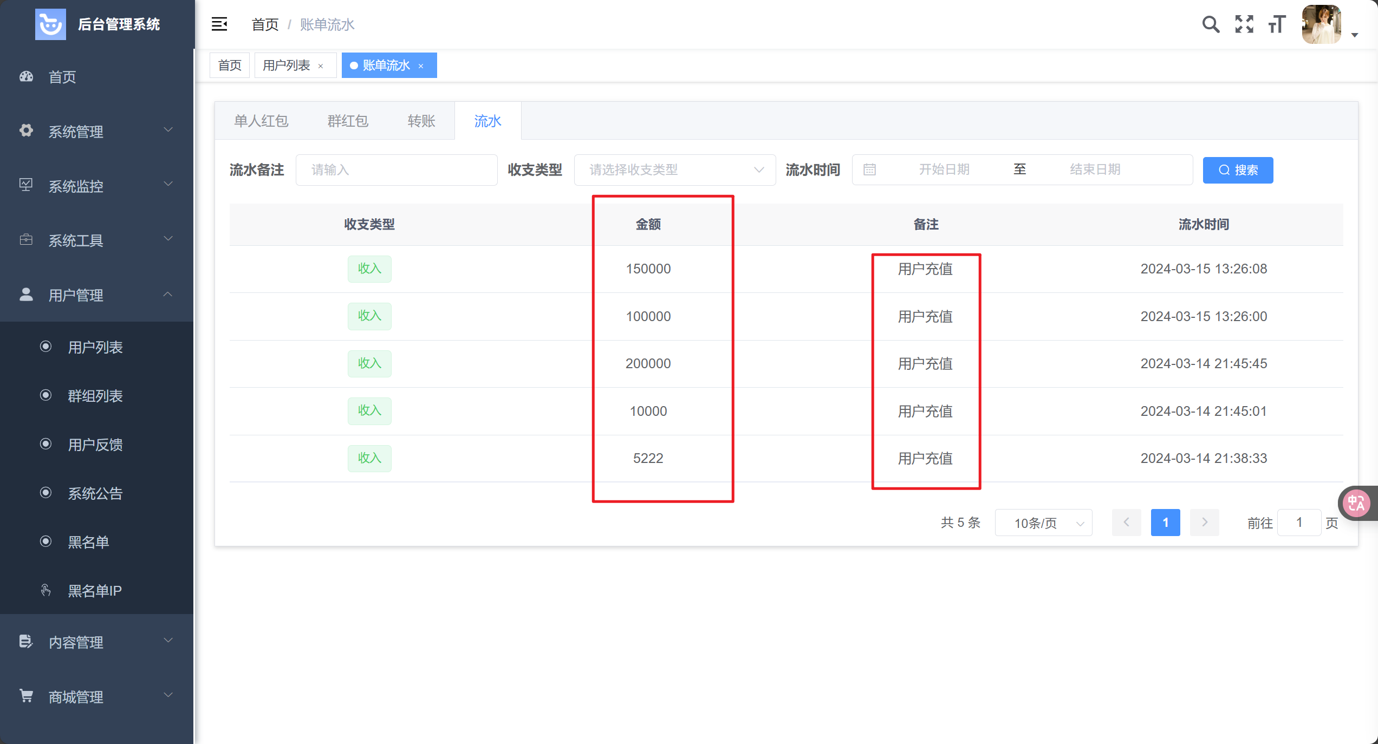Switch to the 单人红包 tab
This screenshot has width=1378, height=744.
pos(261,121)
